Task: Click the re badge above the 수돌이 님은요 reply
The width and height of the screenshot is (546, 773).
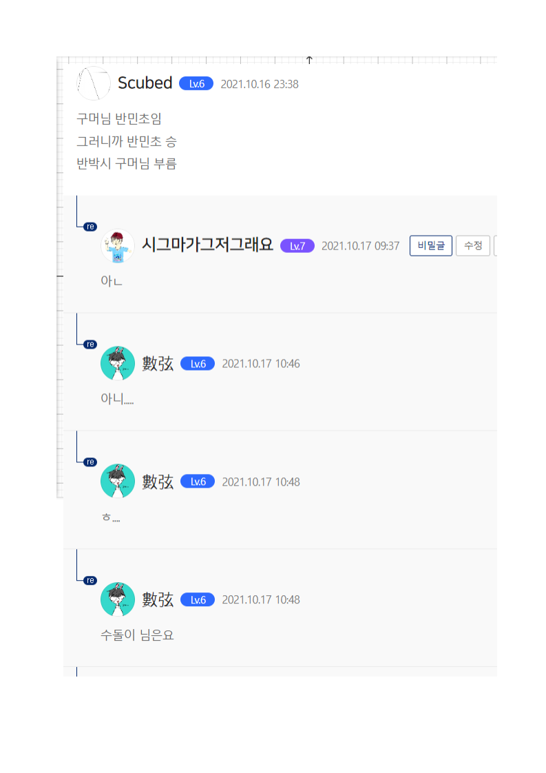Action: 90,580
